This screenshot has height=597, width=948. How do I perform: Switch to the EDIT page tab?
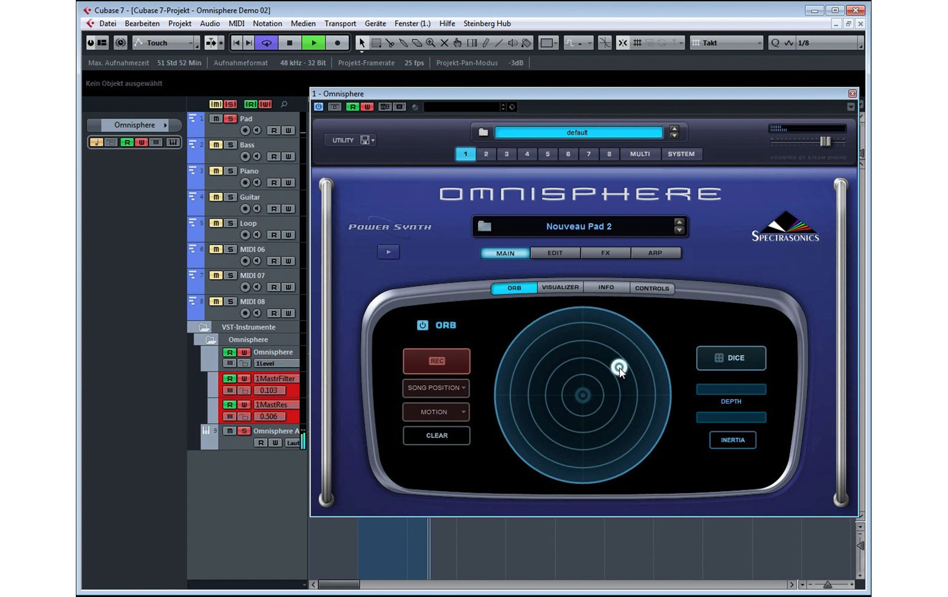pos(555,253)
